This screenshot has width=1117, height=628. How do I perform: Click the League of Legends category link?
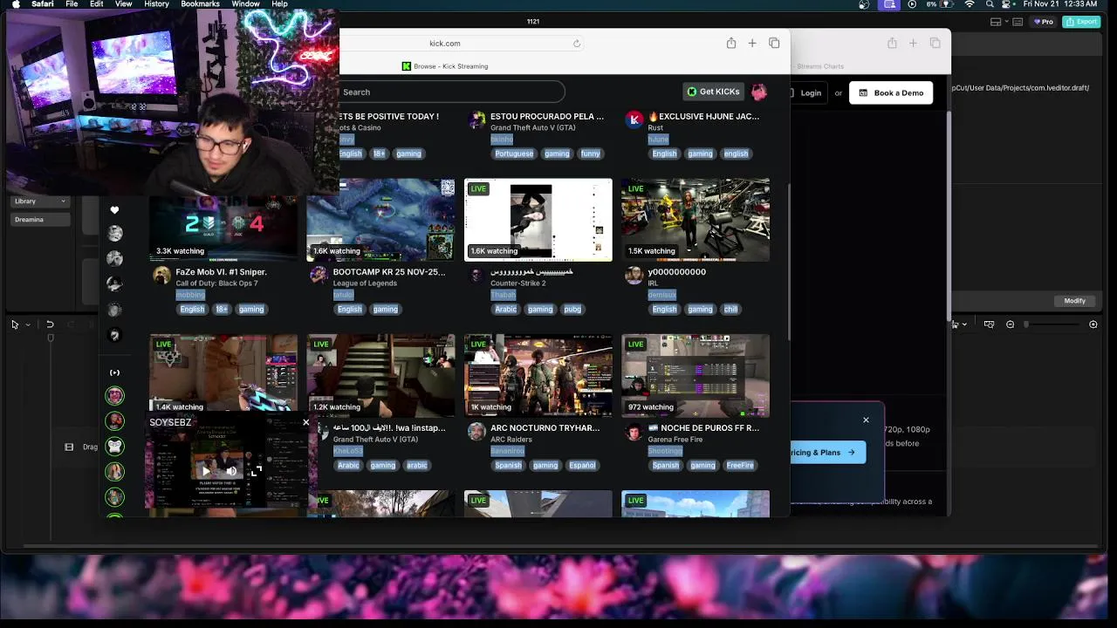pyautogui.click(x=365, y=283)
